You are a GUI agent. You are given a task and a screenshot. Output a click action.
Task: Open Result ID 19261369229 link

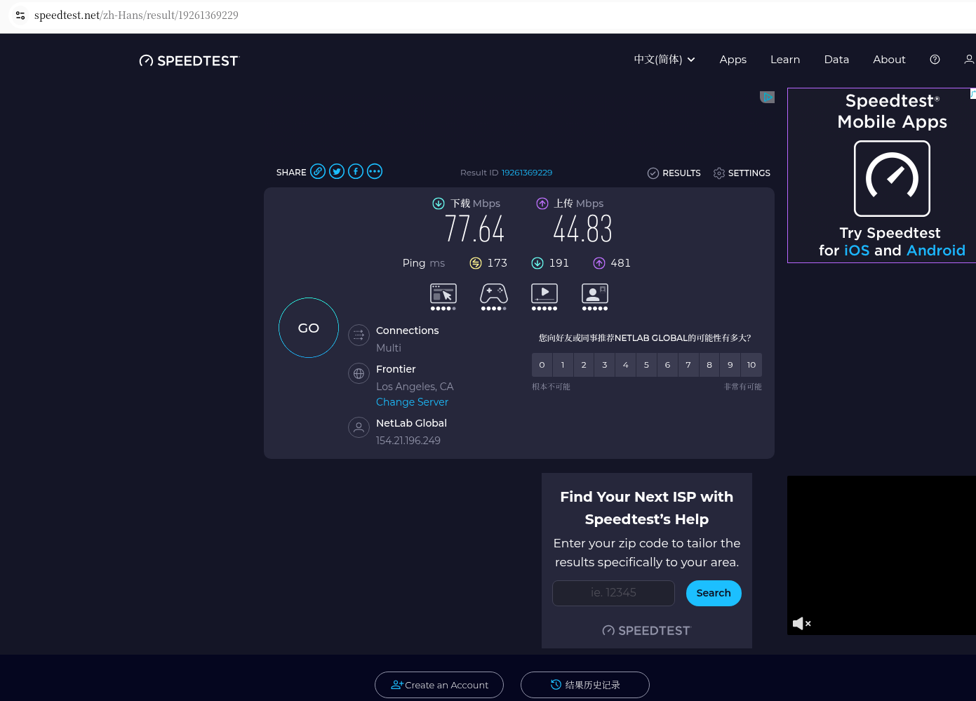[527, 173]
